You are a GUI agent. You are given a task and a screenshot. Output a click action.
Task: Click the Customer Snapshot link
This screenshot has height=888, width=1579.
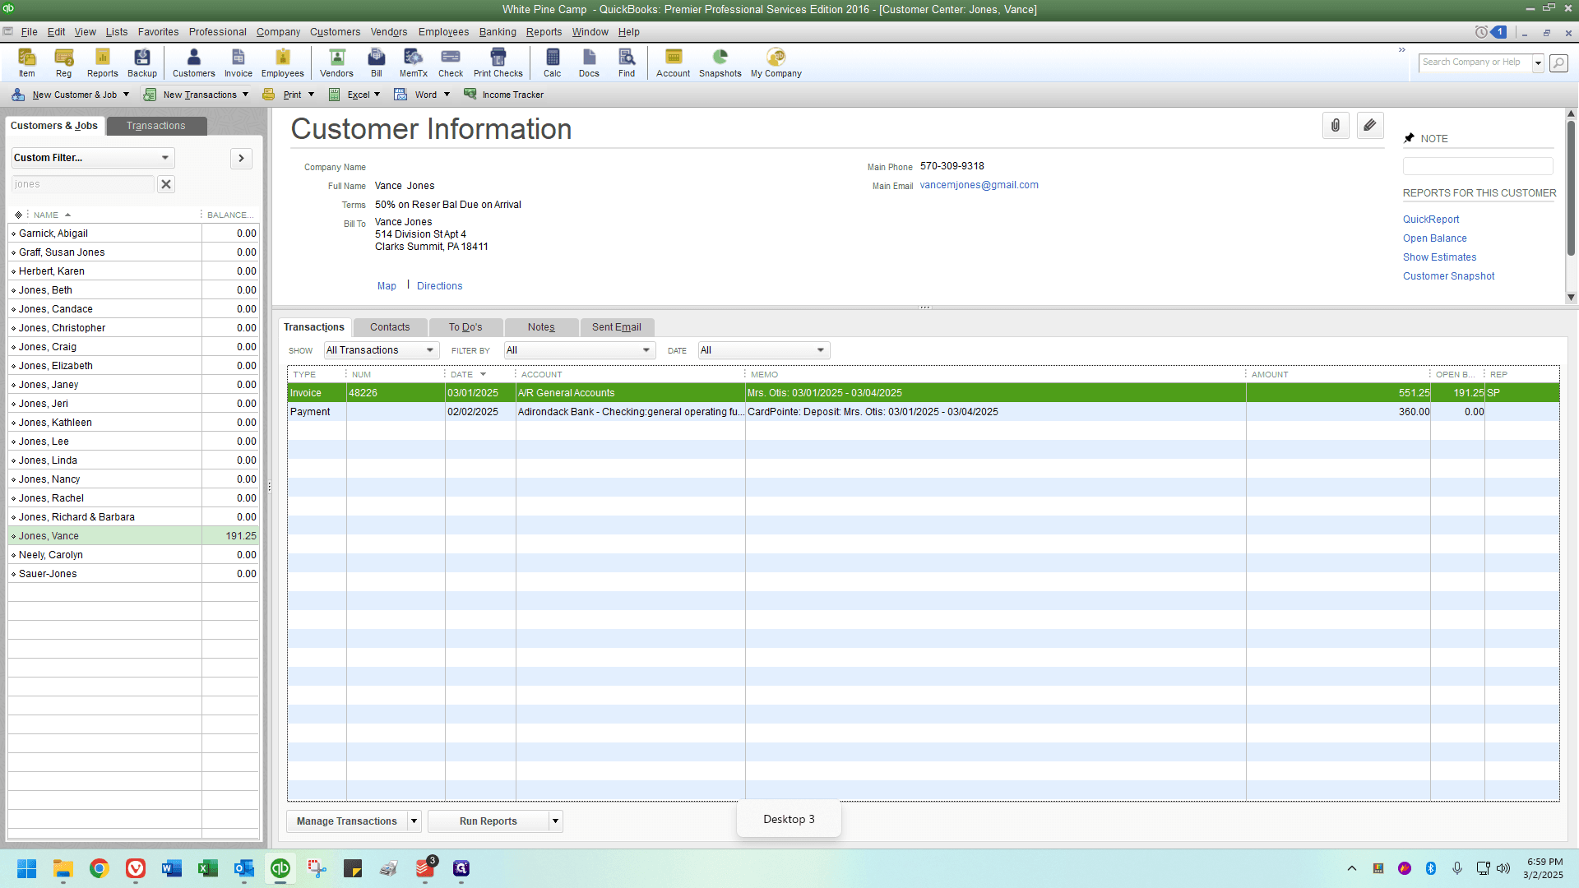pos(1448,276)
